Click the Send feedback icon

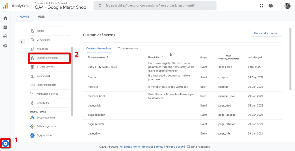click(188, 147)
